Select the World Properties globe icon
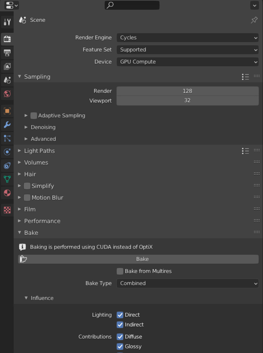The width and height of the screenshot is (263, 353). [x=7, y=94]
